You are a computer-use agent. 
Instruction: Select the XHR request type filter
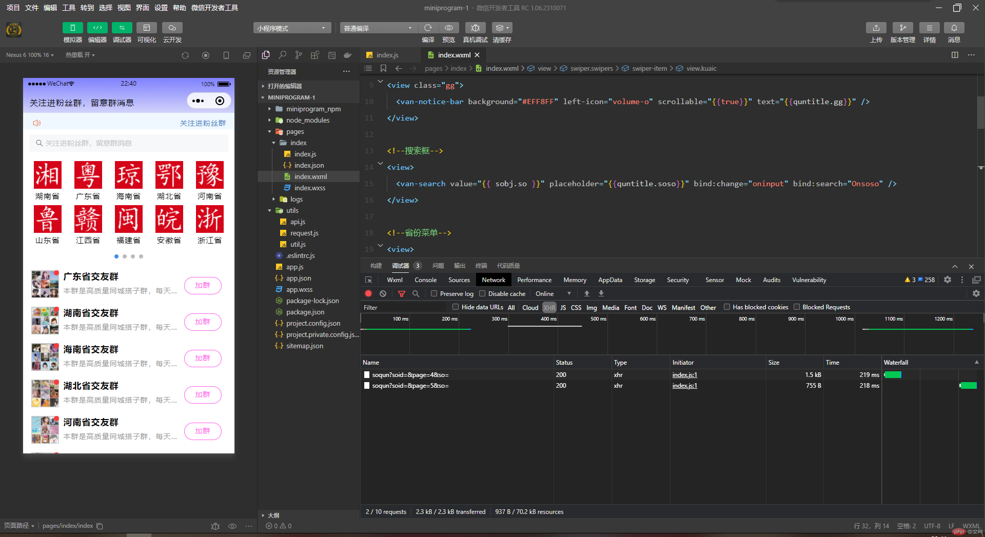549,308
